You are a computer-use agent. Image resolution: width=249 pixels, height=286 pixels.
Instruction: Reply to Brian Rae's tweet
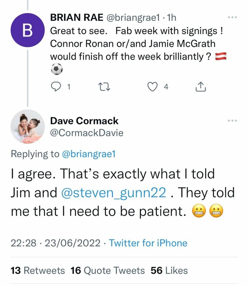pyautogui.click(x=56, y=87)
